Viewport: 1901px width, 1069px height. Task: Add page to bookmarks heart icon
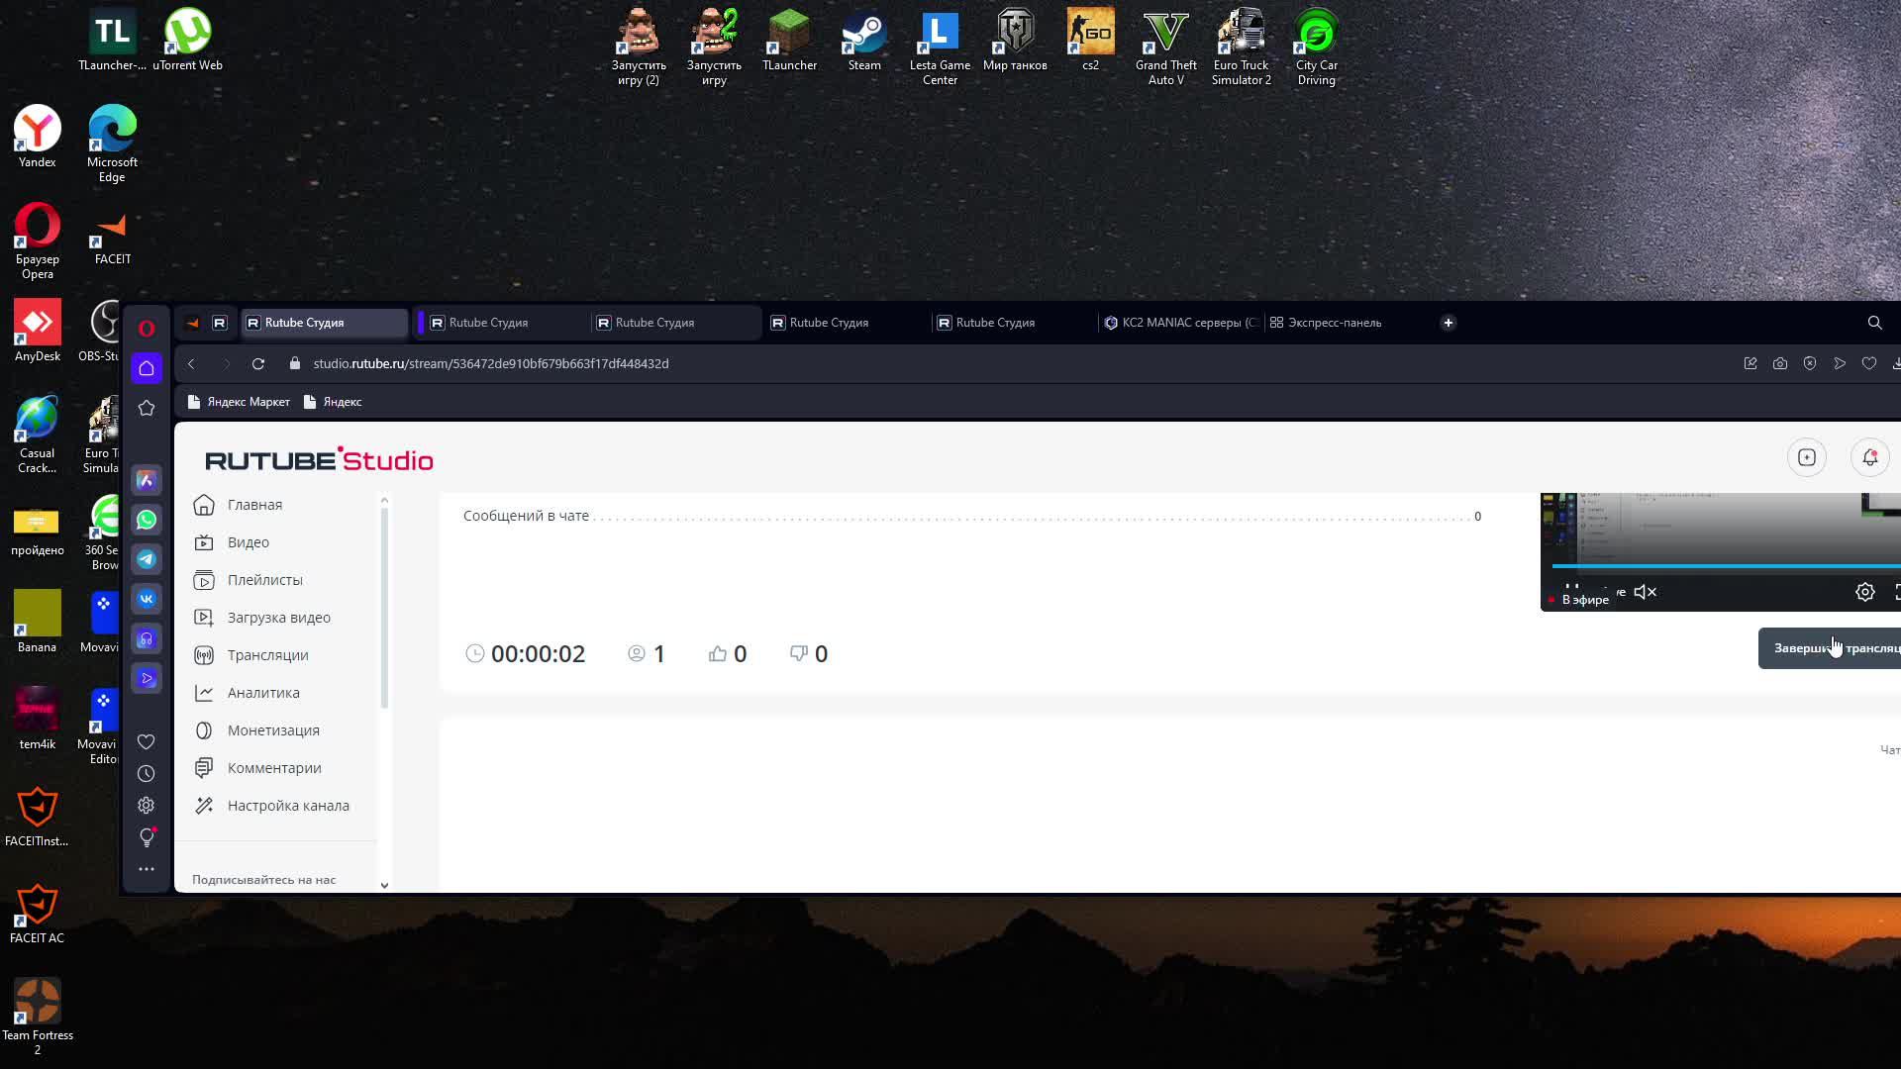coord(1869,364)
